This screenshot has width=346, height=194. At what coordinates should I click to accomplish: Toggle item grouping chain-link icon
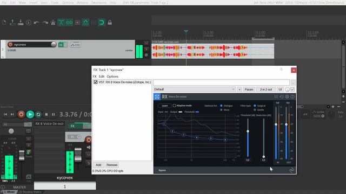tap(69, 23)
